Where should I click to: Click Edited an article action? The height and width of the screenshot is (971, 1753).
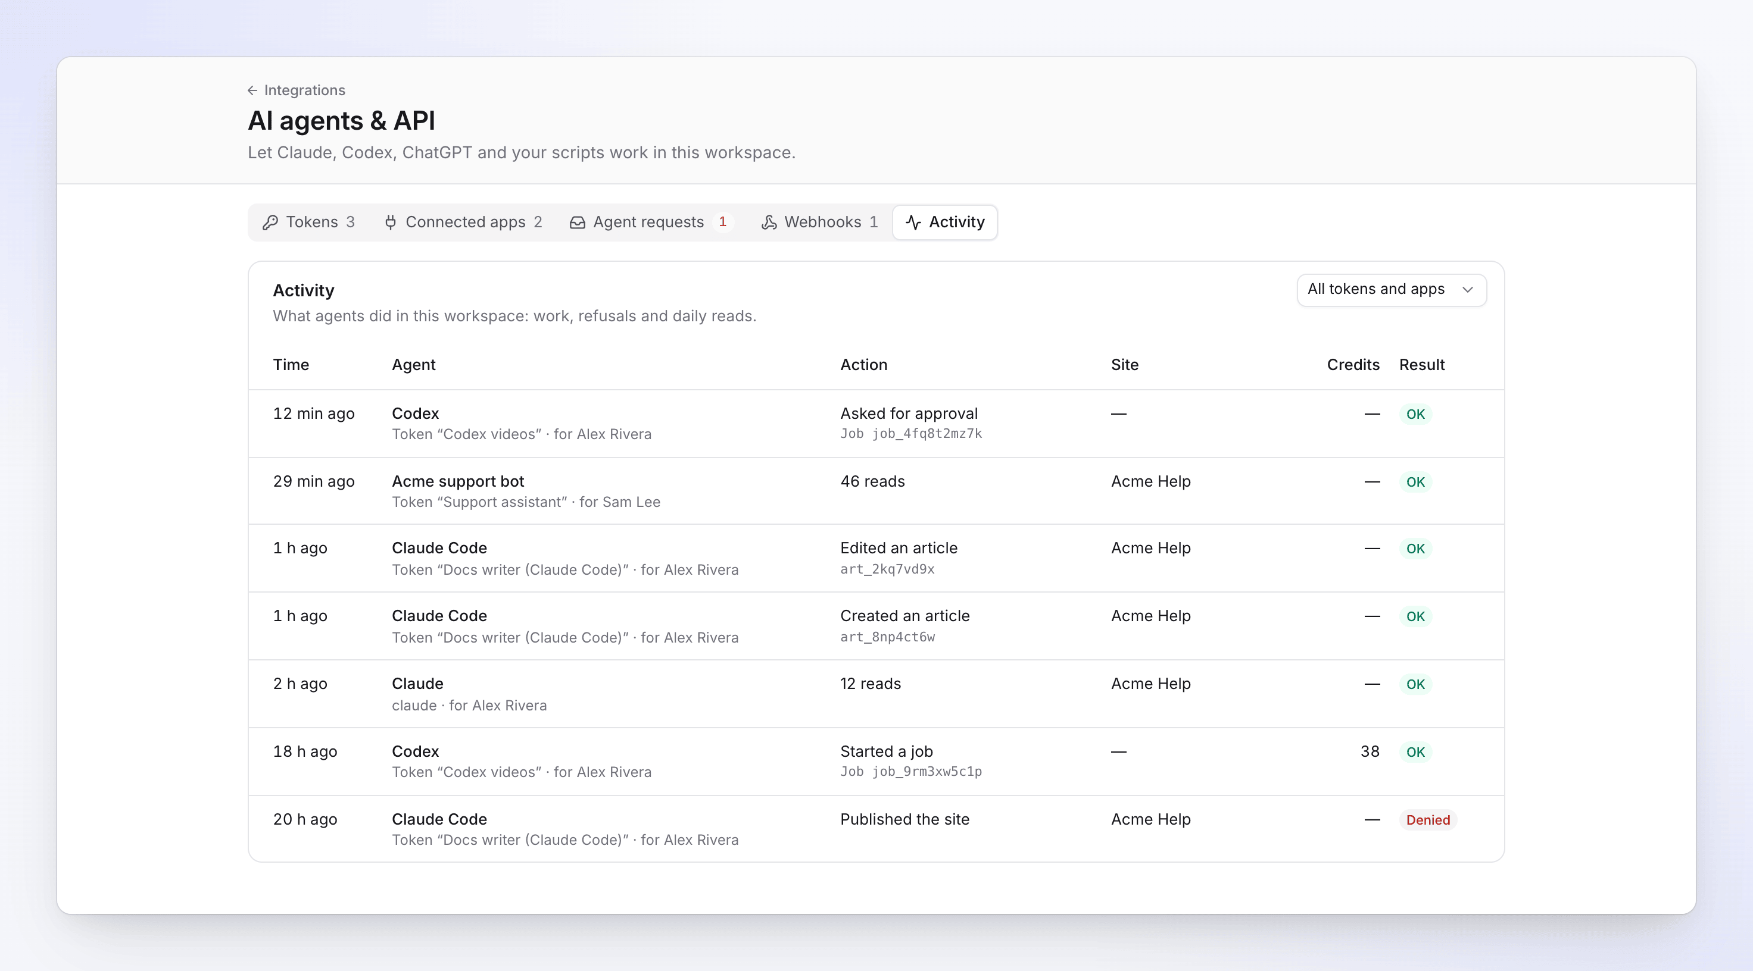click(899, 549)
